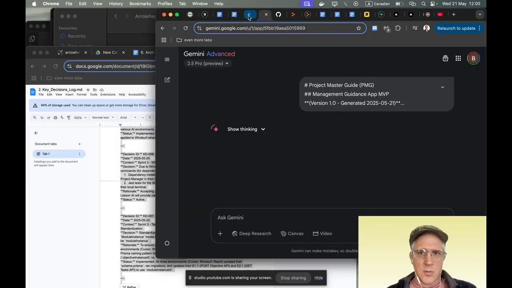Screen dimensions: 512x288
Task: Hide the screen sharing notification
Action: [318, 278]
